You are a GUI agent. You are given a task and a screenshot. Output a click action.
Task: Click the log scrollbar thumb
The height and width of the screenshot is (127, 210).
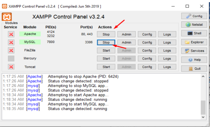coord(203,107)
